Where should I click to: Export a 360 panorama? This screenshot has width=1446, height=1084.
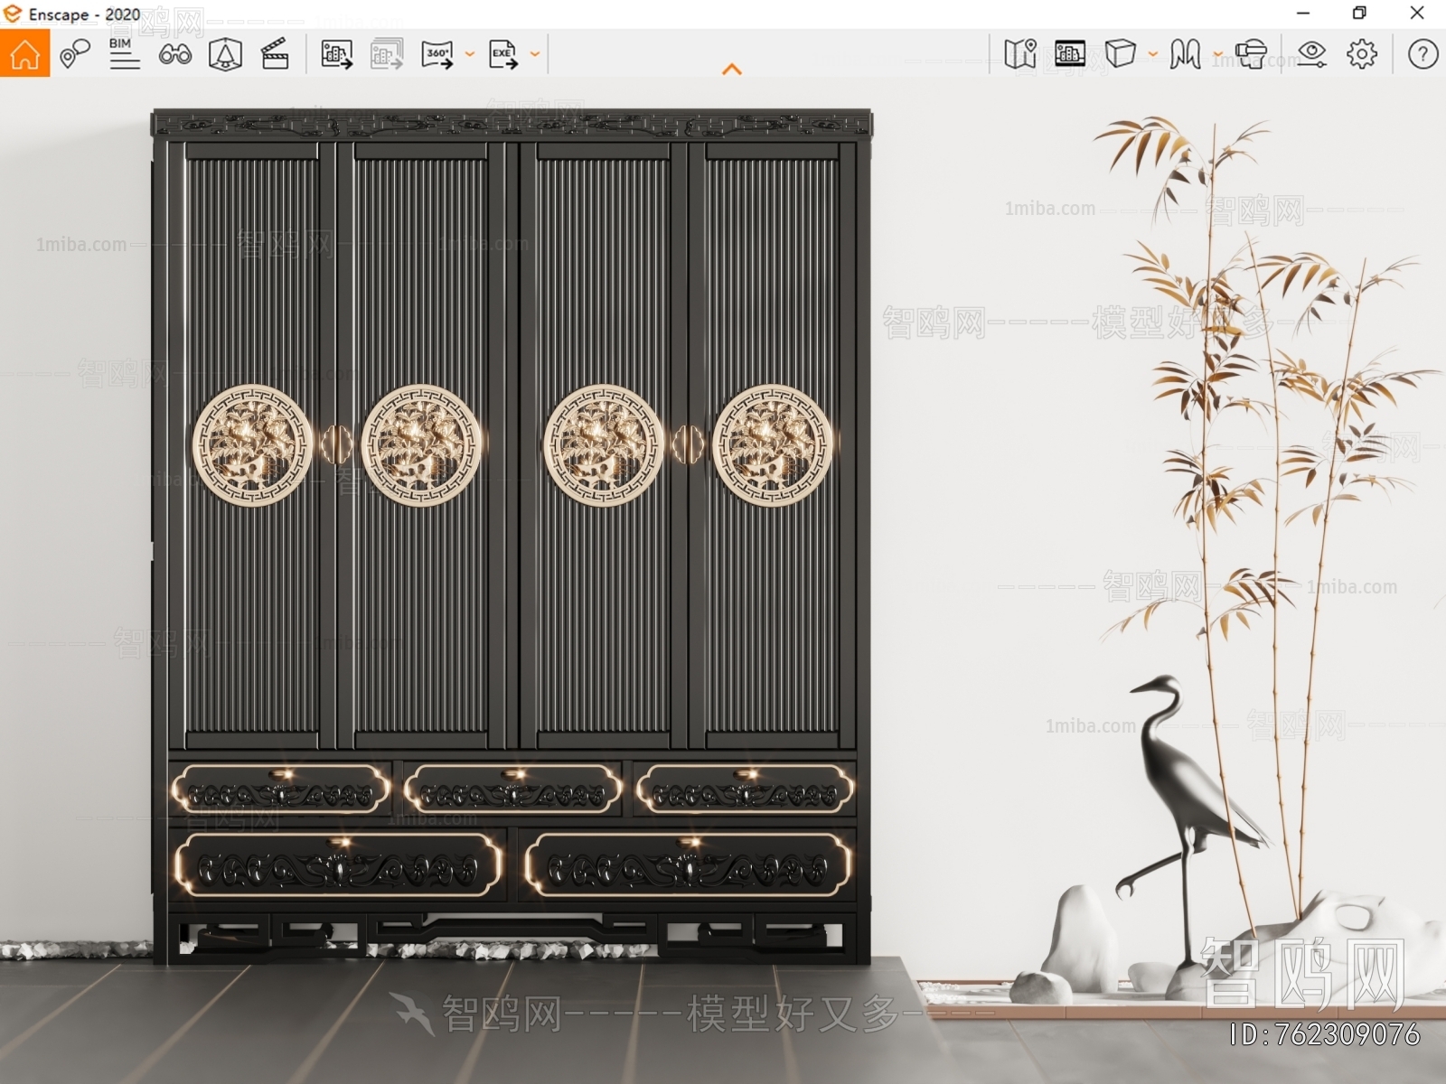[x=437, y=54]
